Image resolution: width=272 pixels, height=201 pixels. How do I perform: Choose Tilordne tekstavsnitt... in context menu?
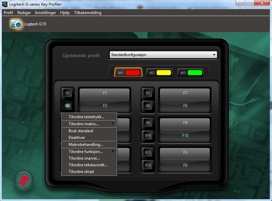tap(89, 165)
